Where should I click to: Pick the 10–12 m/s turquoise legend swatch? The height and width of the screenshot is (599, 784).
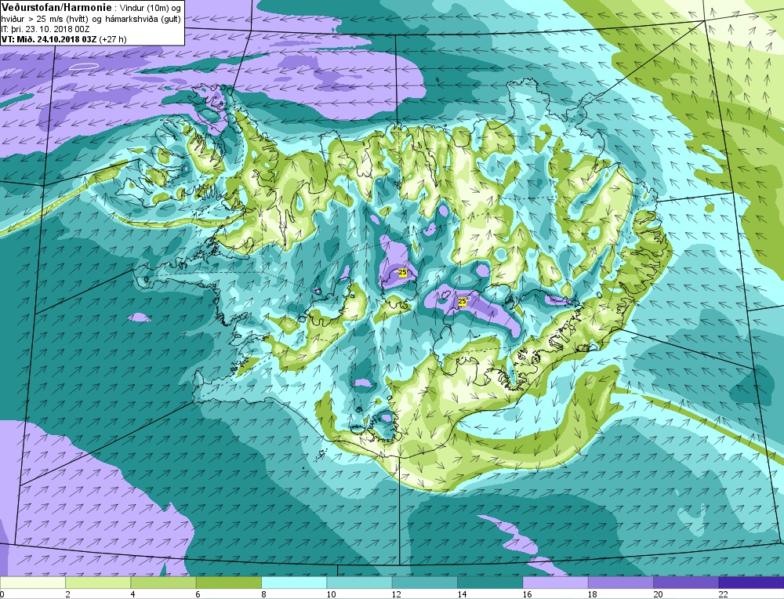tap(359, 583)
